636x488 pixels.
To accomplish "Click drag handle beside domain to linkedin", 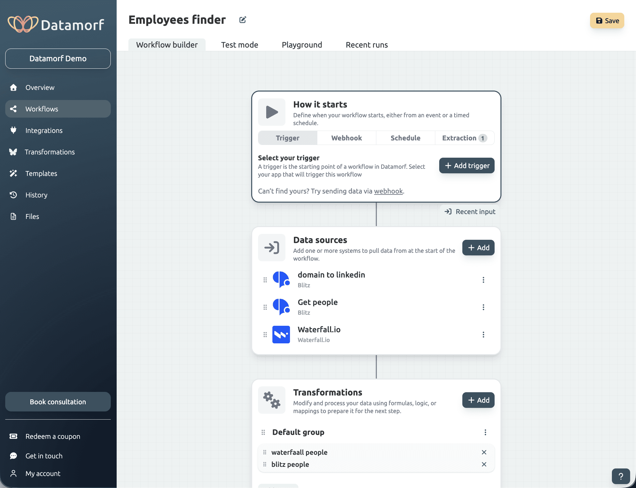I will coord(265,280).
